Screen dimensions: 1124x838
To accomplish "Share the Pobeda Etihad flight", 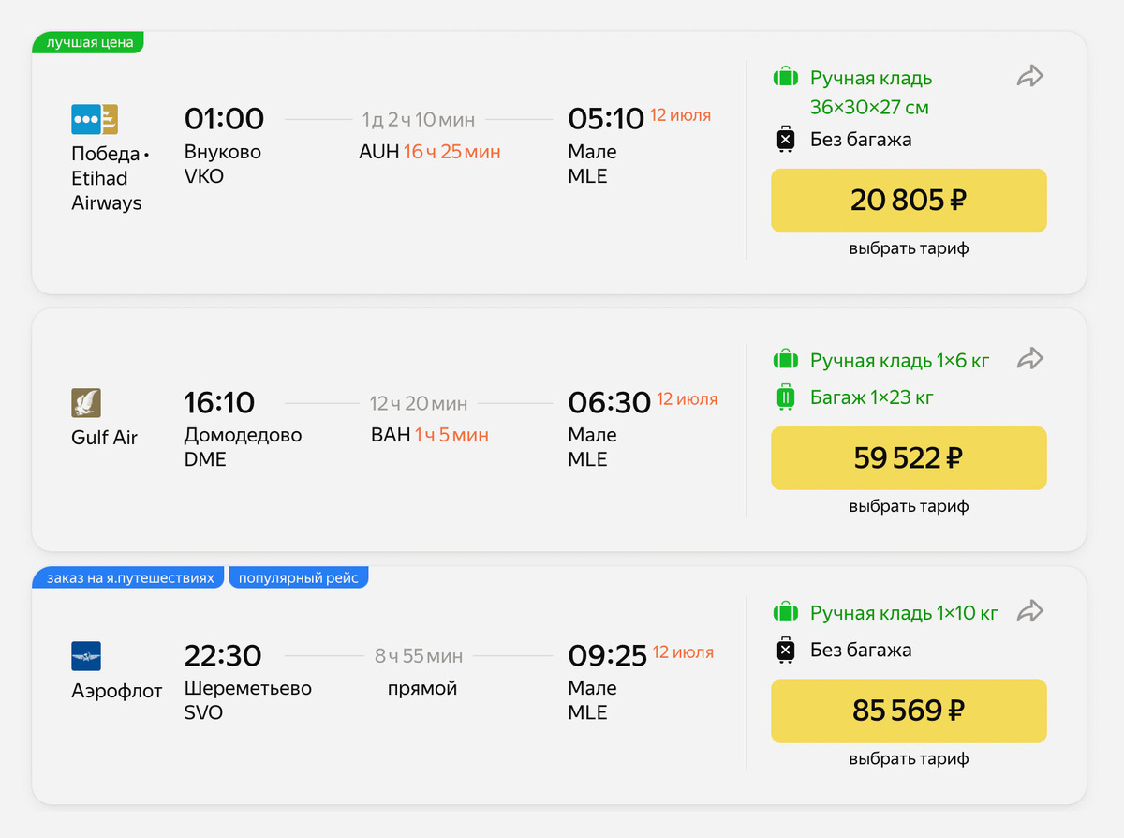I will (x=1030, y=77).
